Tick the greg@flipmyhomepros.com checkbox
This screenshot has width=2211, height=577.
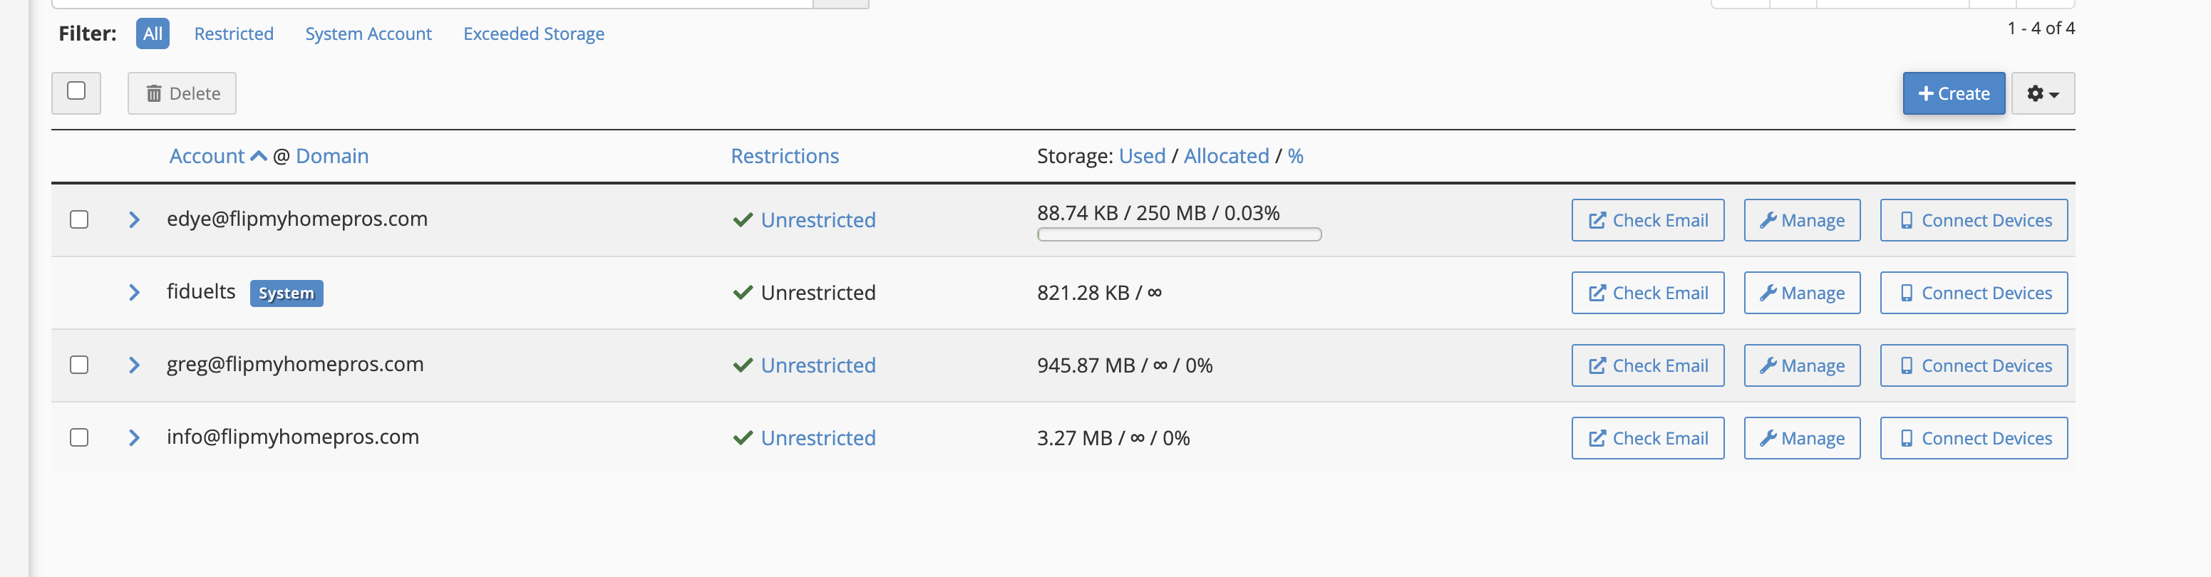[x=79, y=365]
